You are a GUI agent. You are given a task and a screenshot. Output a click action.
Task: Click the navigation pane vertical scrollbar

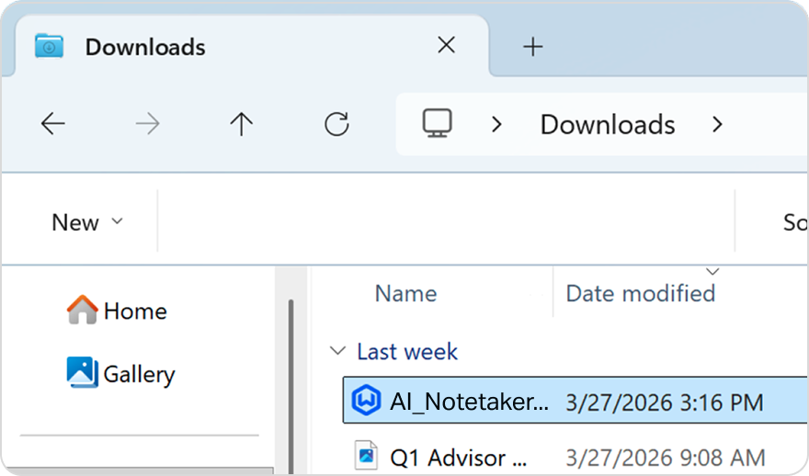291,387
